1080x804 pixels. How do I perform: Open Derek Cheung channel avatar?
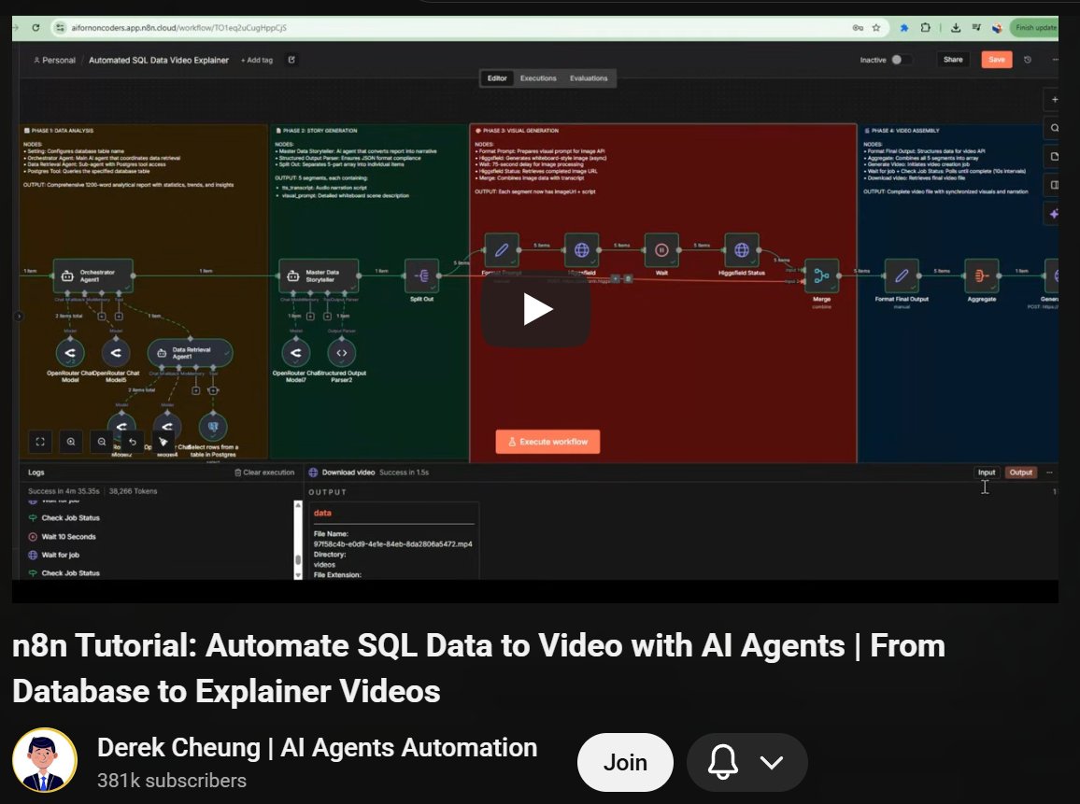click(45, 761)
